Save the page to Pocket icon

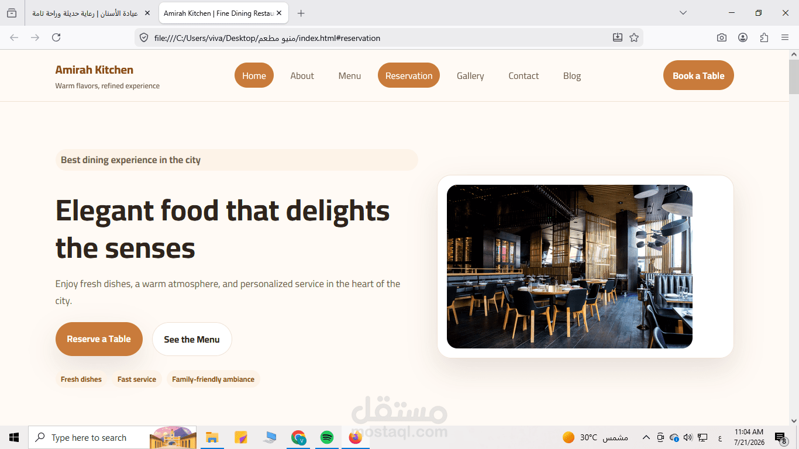618,37
